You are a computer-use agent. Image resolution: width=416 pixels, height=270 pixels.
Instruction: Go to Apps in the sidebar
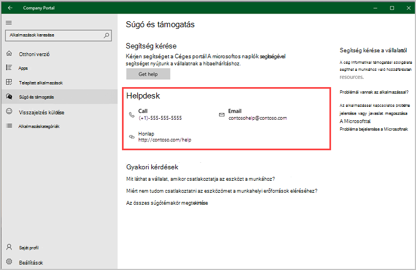click(x=59, y=68)
